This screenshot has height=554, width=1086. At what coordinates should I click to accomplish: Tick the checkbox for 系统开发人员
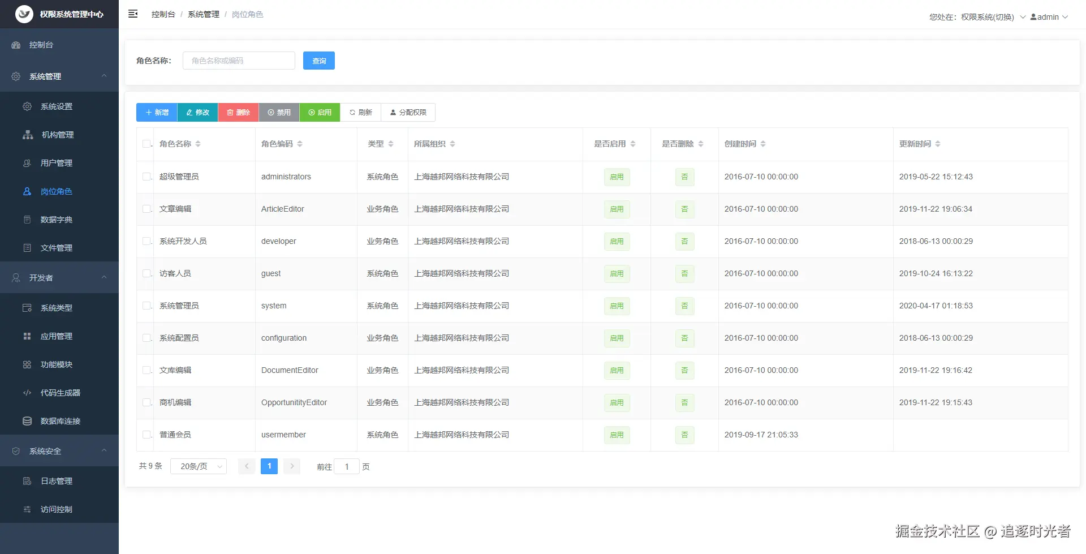[x=146, y=241]
